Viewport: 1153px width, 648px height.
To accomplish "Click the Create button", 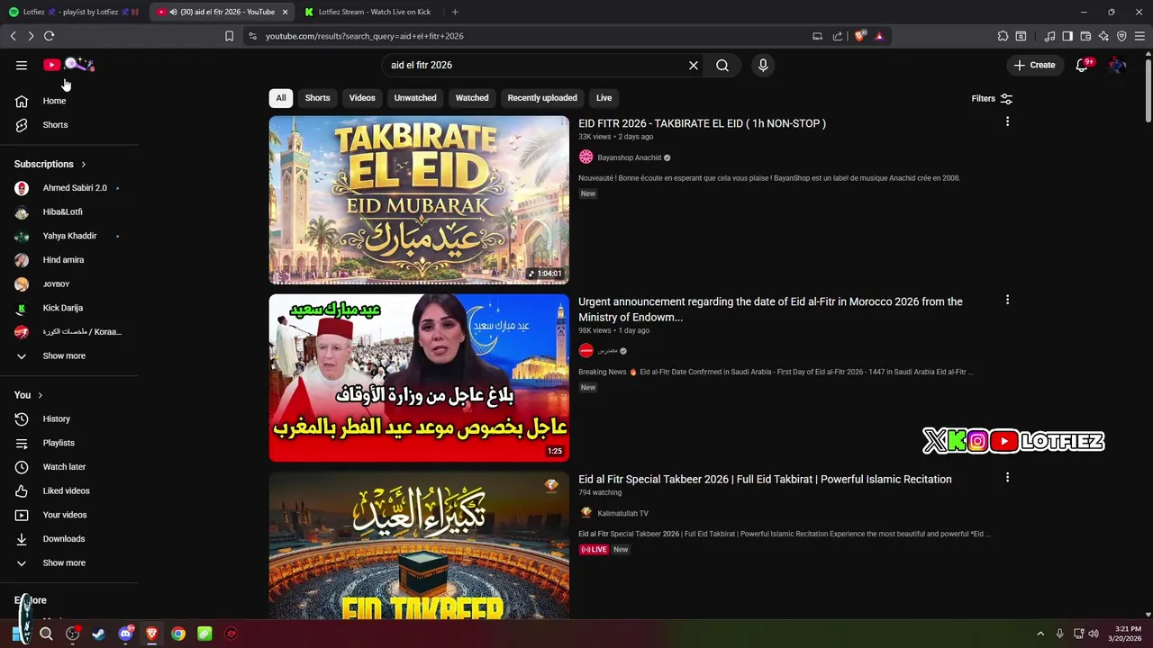I will pyautogui.click(x=1034, y=65).
